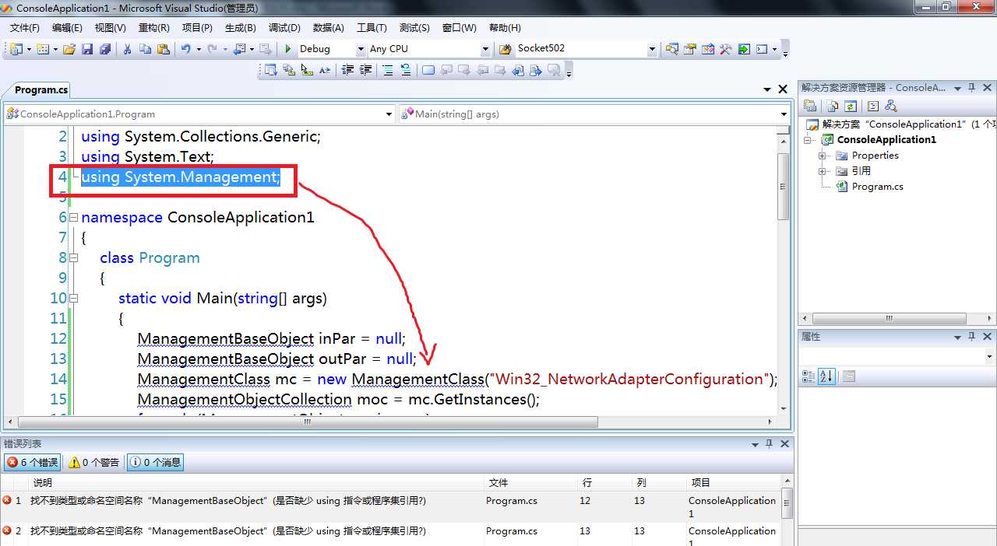The width and height of the screenshot is (997, 546).
Task: Expand the 引用 references node
Action: coord(822,171)
